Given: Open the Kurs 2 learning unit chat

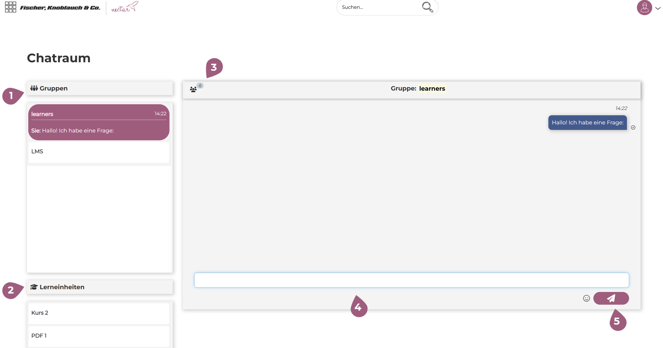Looking at the screenshot, I should [x=99, y=313].
